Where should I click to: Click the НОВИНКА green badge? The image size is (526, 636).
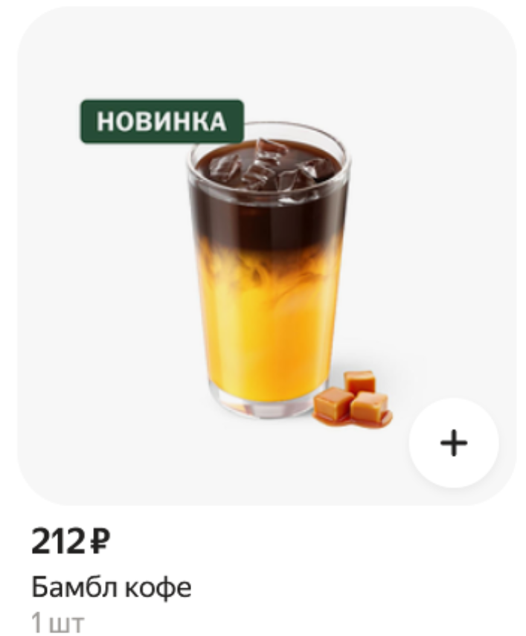click(161, 122)
